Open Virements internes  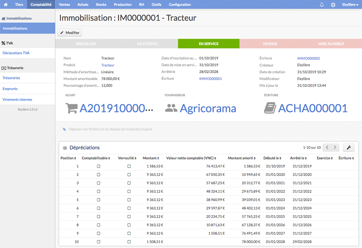28,100
